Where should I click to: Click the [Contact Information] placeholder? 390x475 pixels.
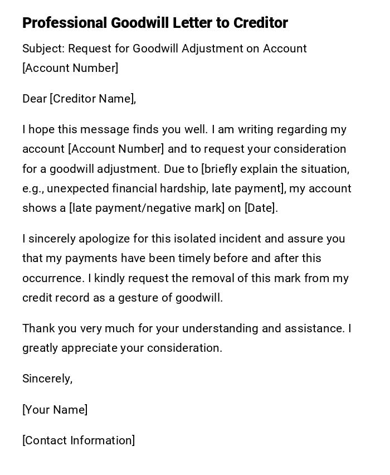(79, 440)
